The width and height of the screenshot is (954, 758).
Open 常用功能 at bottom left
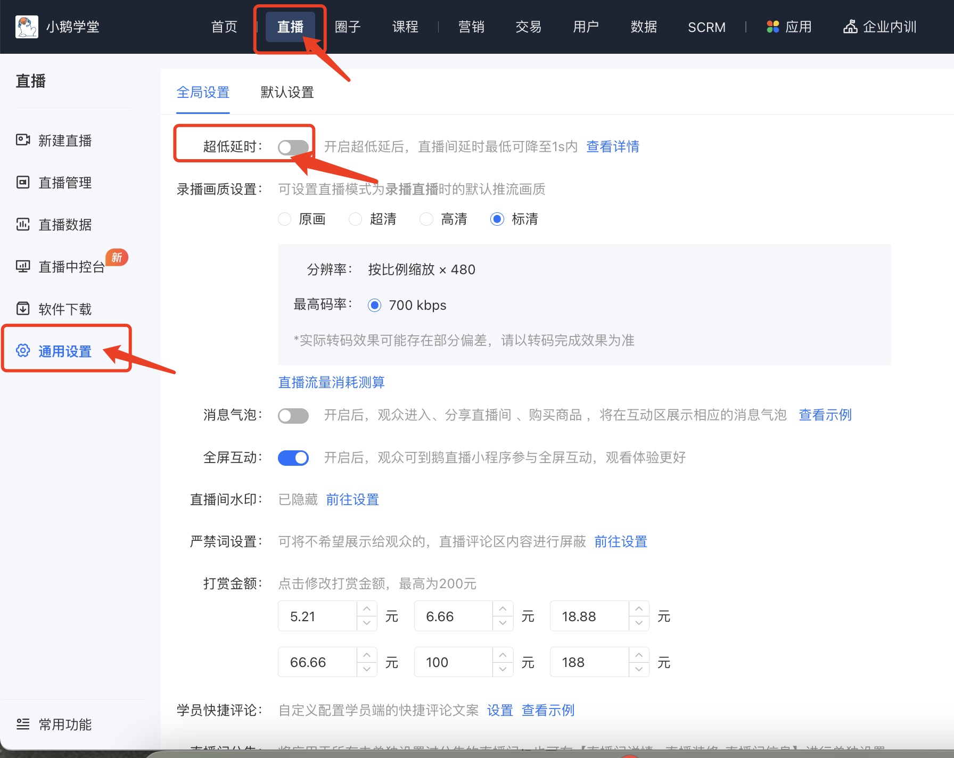click(65, 724)
